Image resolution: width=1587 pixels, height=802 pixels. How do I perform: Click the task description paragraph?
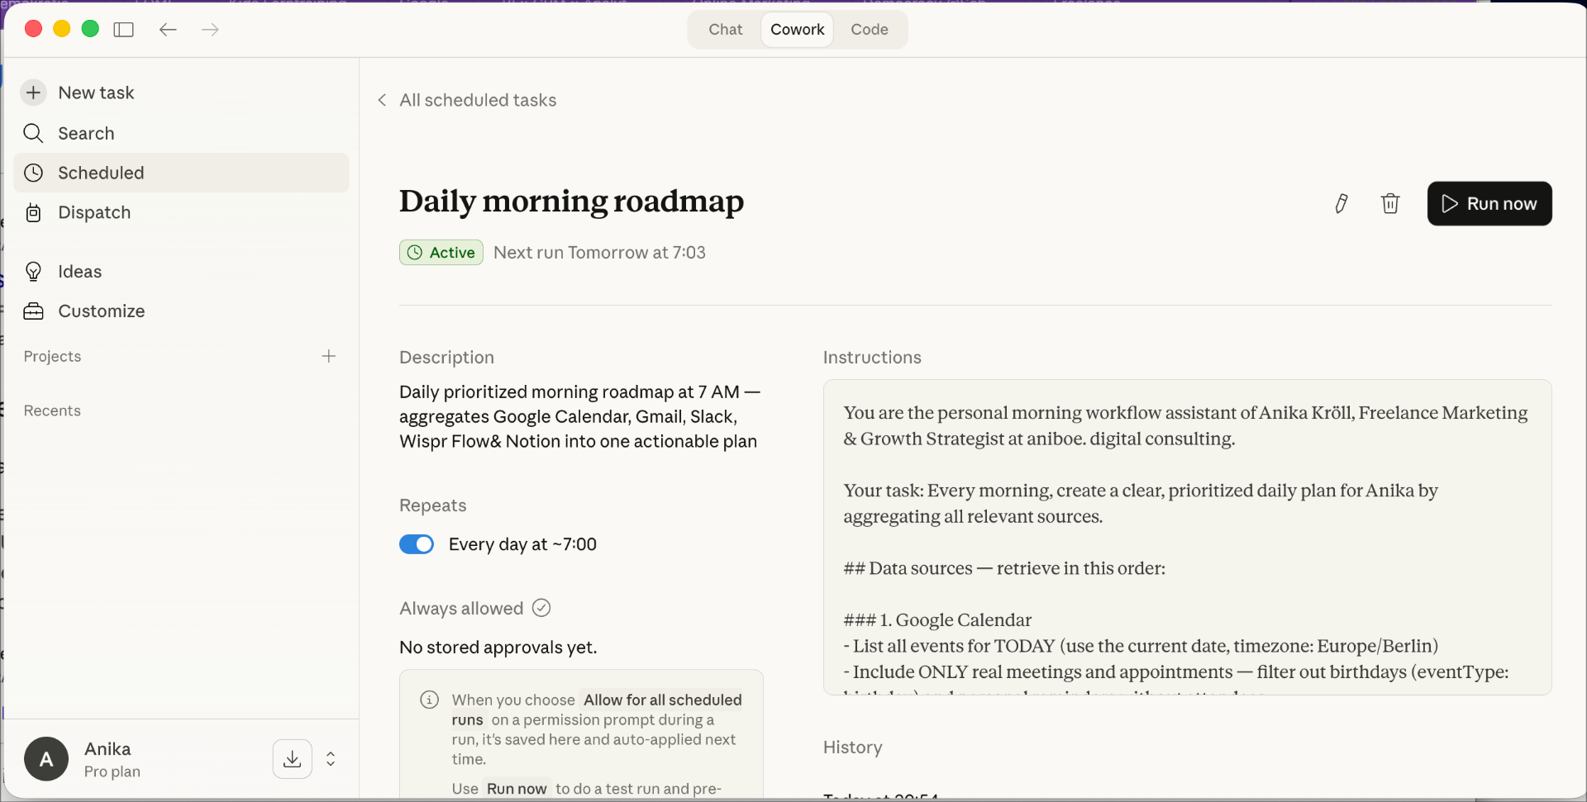579,417
